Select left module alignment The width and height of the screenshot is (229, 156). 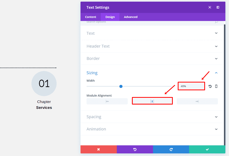point(107,101)
